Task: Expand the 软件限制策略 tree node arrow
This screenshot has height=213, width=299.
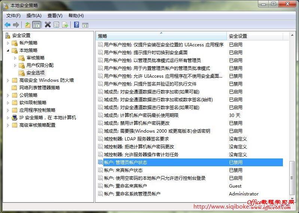Action: click(8, 103)
